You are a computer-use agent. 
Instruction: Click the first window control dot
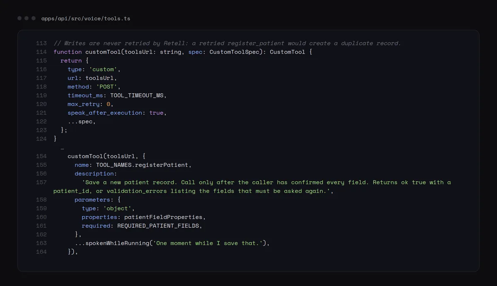point(19,18)
